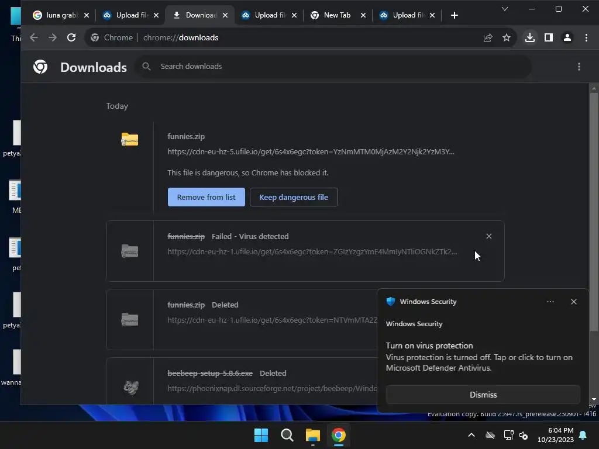Open the notification bell in the taskbar
This screenshot has height=449, width=599.
[x=583, y=435]
